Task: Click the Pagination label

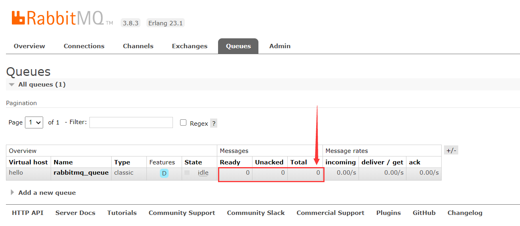Action: tap(21, 103)
